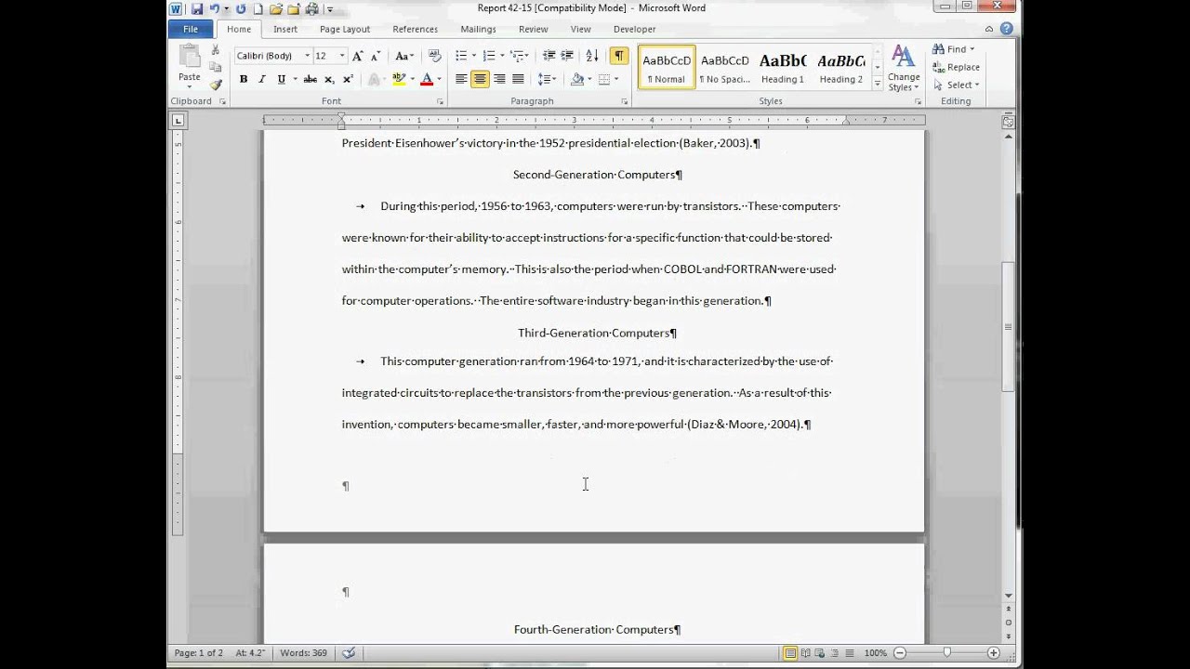
Task: Switch to the Review tab
Action: click(x=534, y=29)
